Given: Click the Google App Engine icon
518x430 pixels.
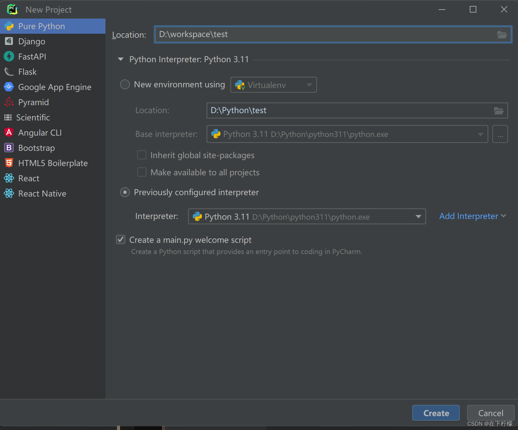Looking at the screenshot, I should pyautogui.click(x=9, y=87).
